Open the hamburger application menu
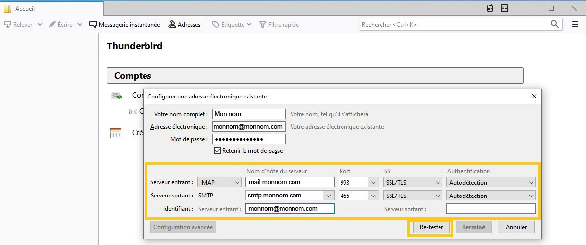 (x=575, y=25)
